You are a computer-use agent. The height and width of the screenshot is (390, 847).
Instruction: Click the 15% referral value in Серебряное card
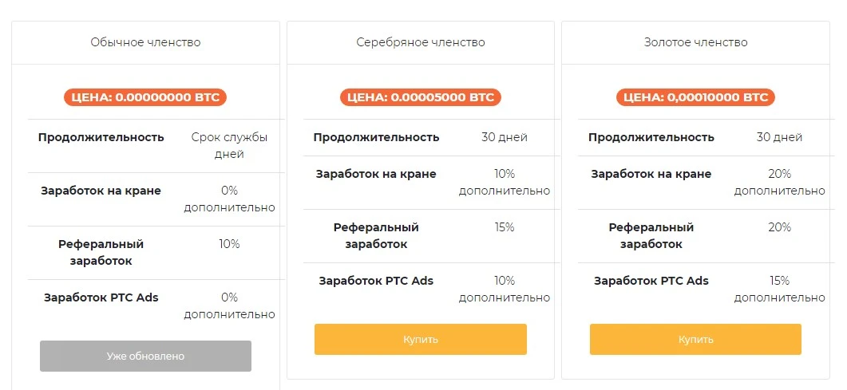coord(505,227)
